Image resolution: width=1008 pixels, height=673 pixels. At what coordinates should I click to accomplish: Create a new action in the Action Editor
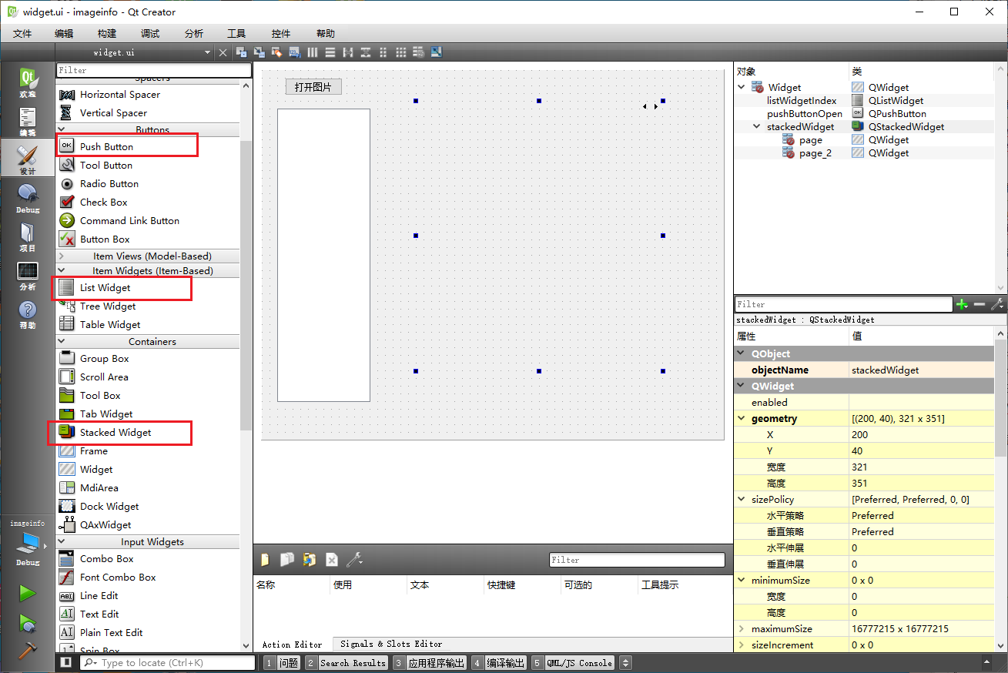pyautogui.click(x=264, y=560)
